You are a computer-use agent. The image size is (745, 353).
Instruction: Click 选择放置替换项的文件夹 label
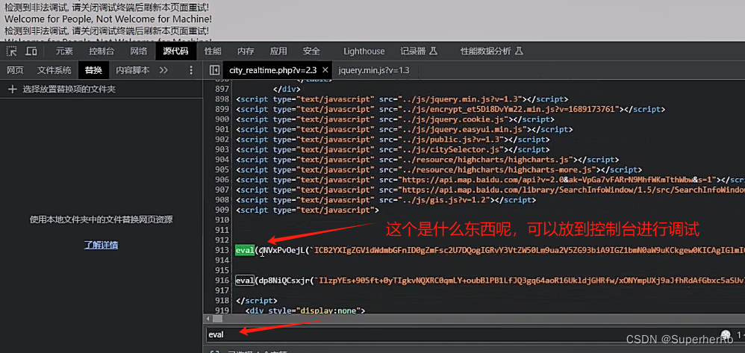tap(69, 90)
